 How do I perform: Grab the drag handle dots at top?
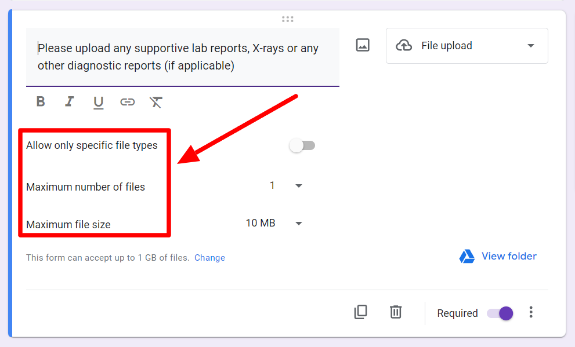(x=288, y=19)
